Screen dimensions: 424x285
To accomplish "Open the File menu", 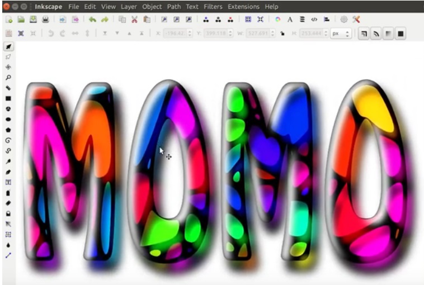I will 73,7.
